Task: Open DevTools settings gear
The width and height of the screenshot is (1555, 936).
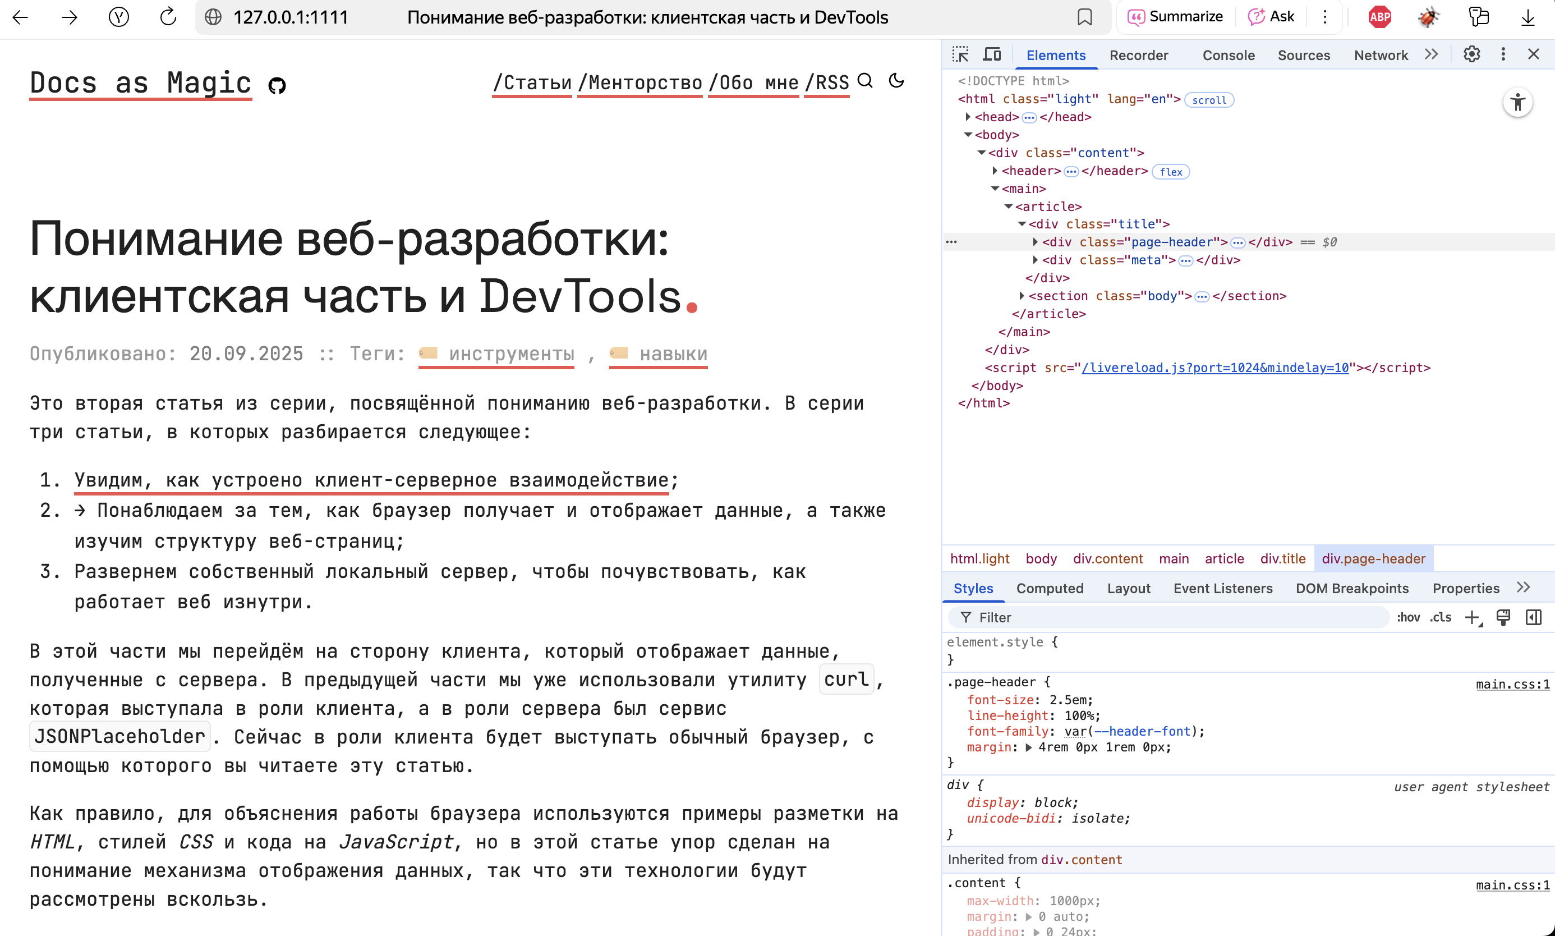Action: [1471, 54]
